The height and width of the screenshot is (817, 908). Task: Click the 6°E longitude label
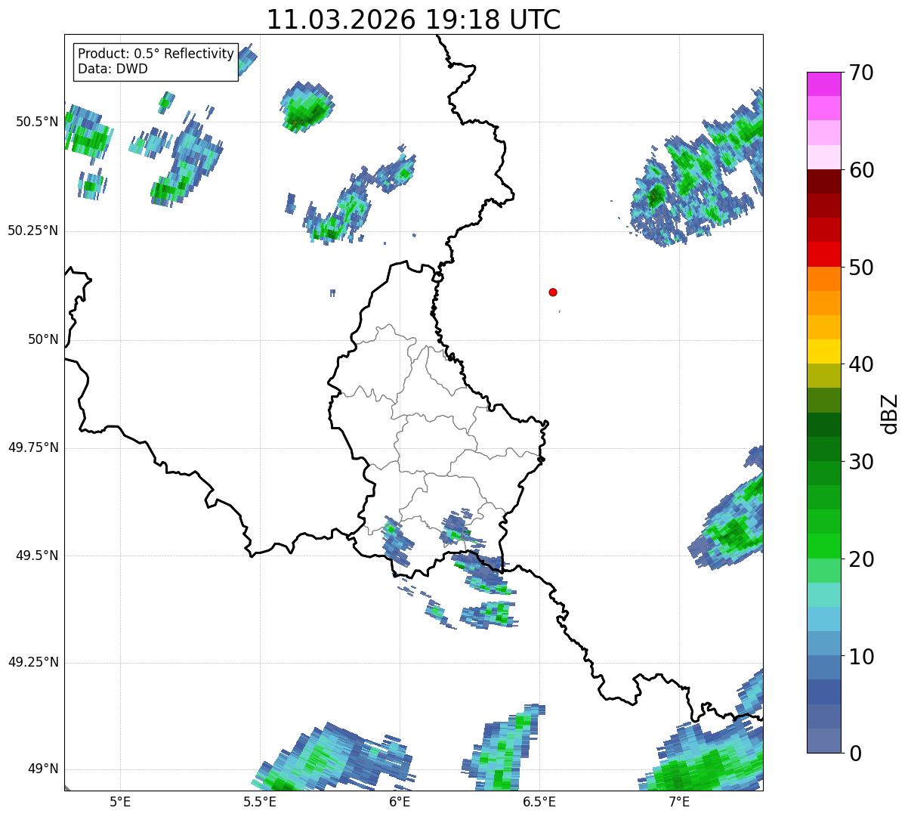400,802
